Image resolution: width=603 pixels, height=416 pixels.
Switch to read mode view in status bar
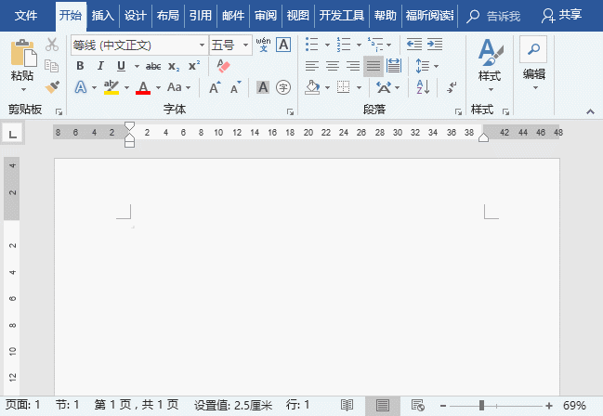[x=347, y=406]
